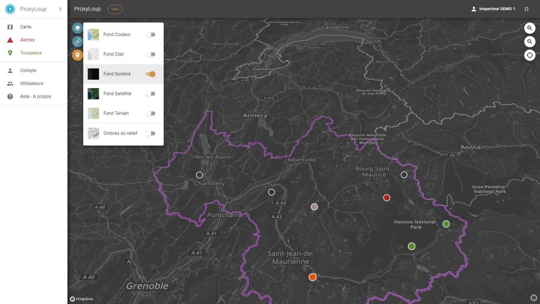Switch to 3D view mode
Image resolution: width=540 pixels, height=304 pixels.
[x=78, y=42]
